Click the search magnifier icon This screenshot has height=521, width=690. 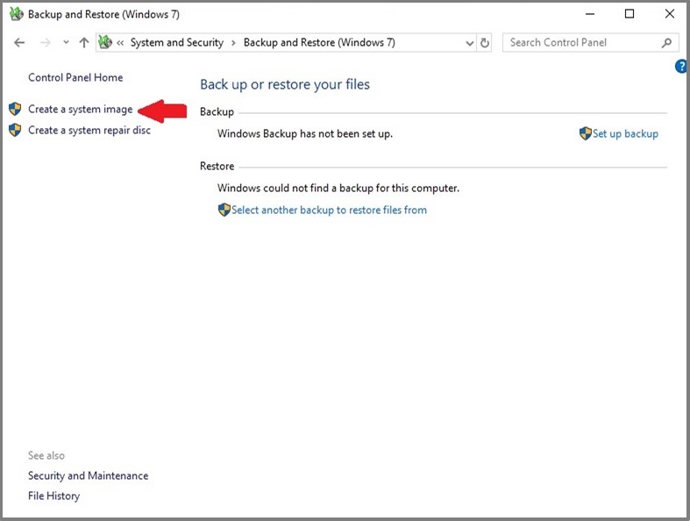click(667, 42)
